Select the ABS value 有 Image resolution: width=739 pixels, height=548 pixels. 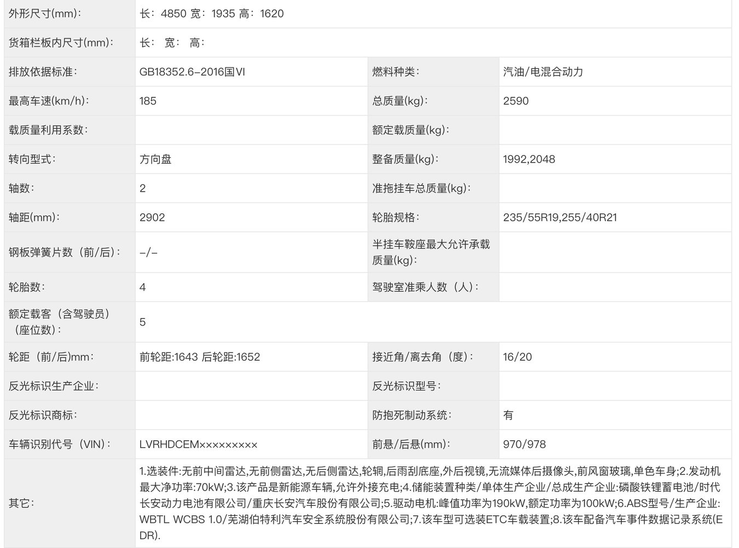pos(509,415)
